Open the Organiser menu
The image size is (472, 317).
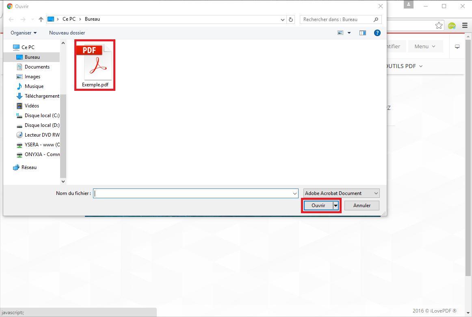click(24, 33)
